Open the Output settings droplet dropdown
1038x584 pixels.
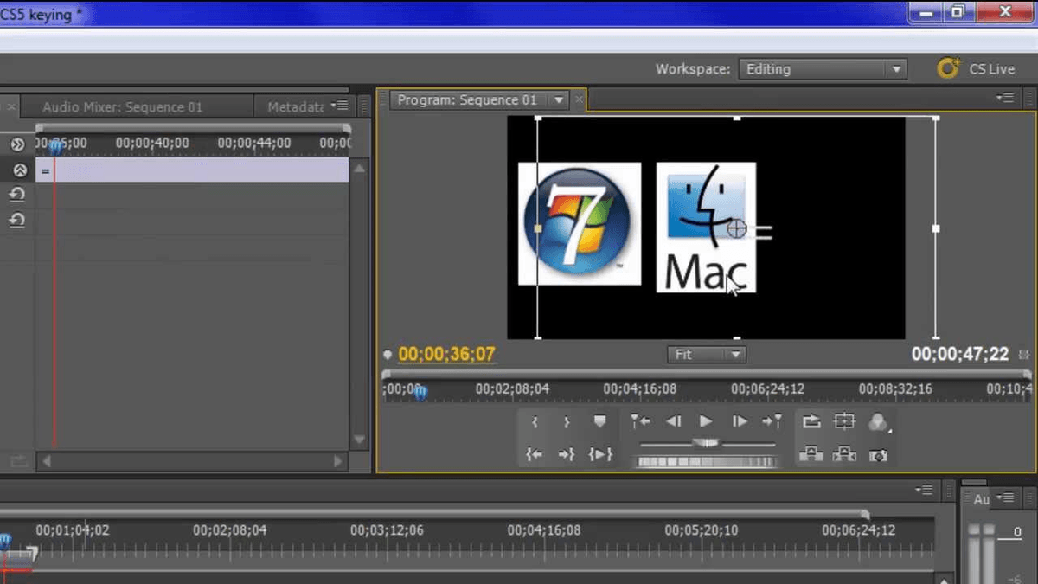[877, 422]
